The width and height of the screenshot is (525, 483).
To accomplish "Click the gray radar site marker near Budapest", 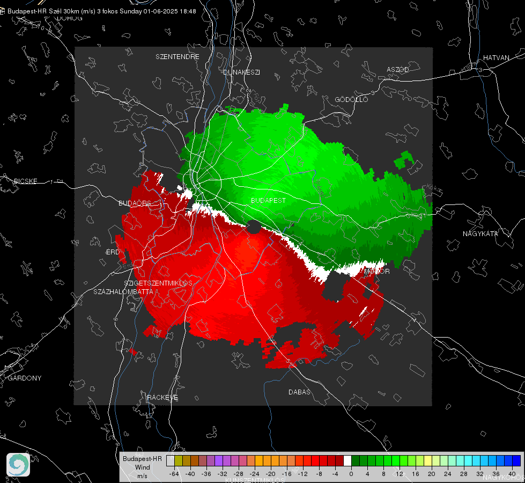I will 254,227.
